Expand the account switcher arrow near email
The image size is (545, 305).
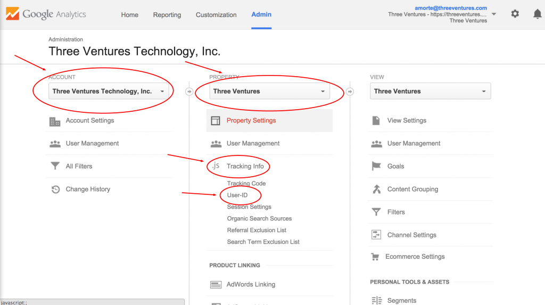494,14
